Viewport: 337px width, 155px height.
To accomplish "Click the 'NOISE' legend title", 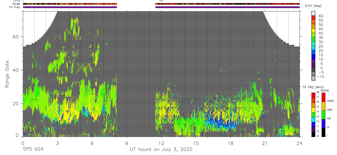I will [x=325, y=90].
